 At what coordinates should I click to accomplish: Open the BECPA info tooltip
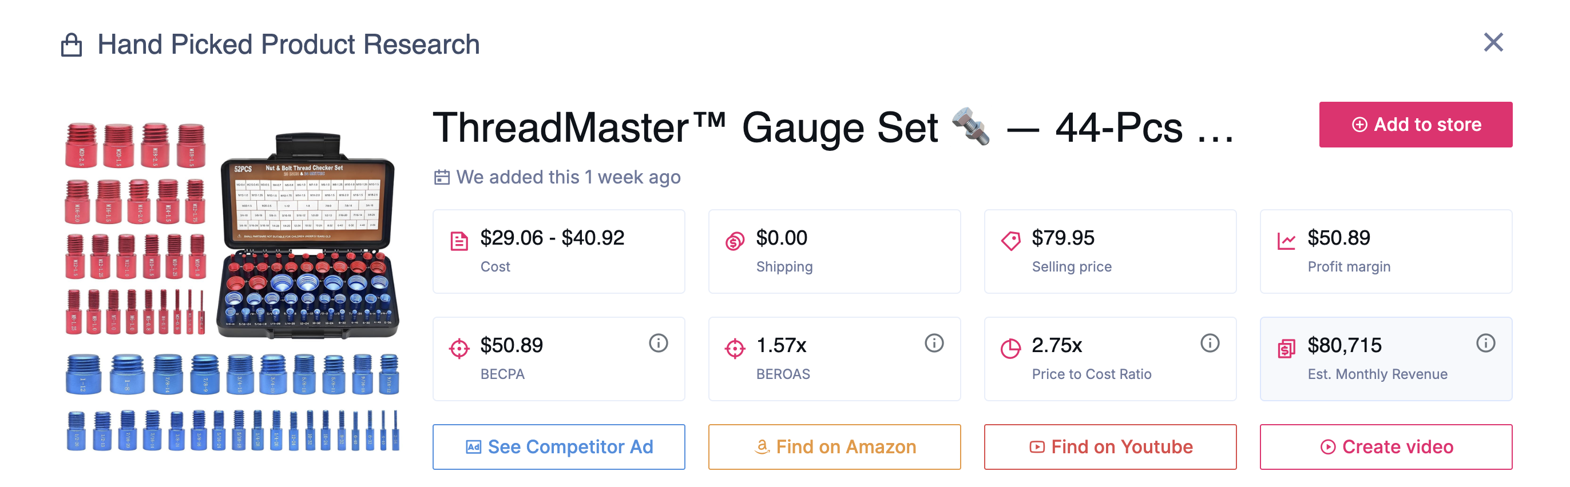coord(657,342)
